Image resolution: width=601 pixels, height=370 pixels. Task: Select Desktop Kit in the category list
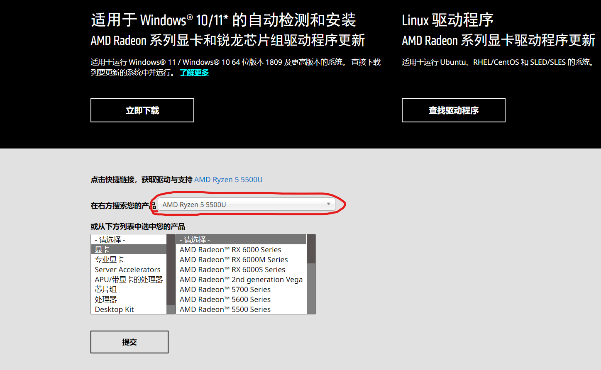[x=129, y=309]
